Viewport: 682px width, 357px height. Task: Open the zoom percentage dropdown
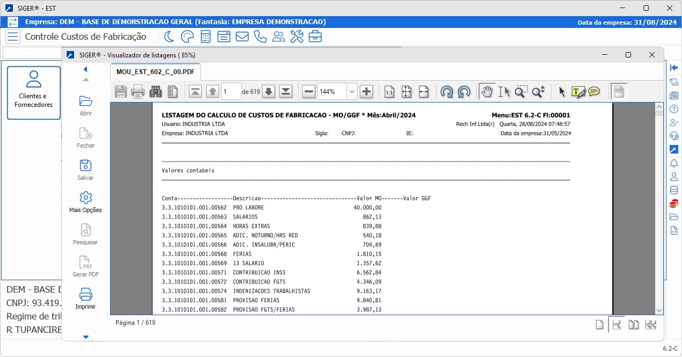tap(352, 91)
